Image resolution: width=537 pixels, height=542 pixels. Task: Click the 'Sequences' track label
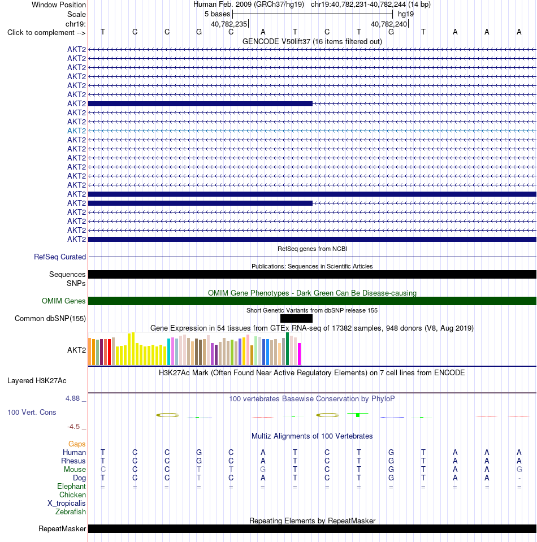click(67, 275)
